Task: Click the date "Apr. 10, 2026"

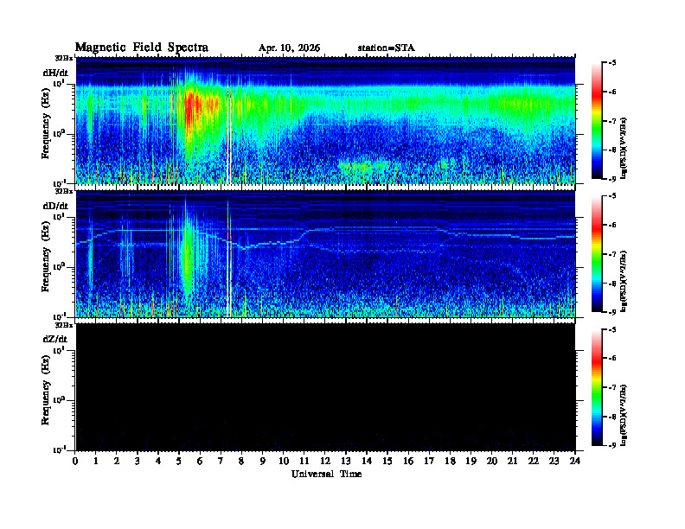Action: [x=289, y=48]
